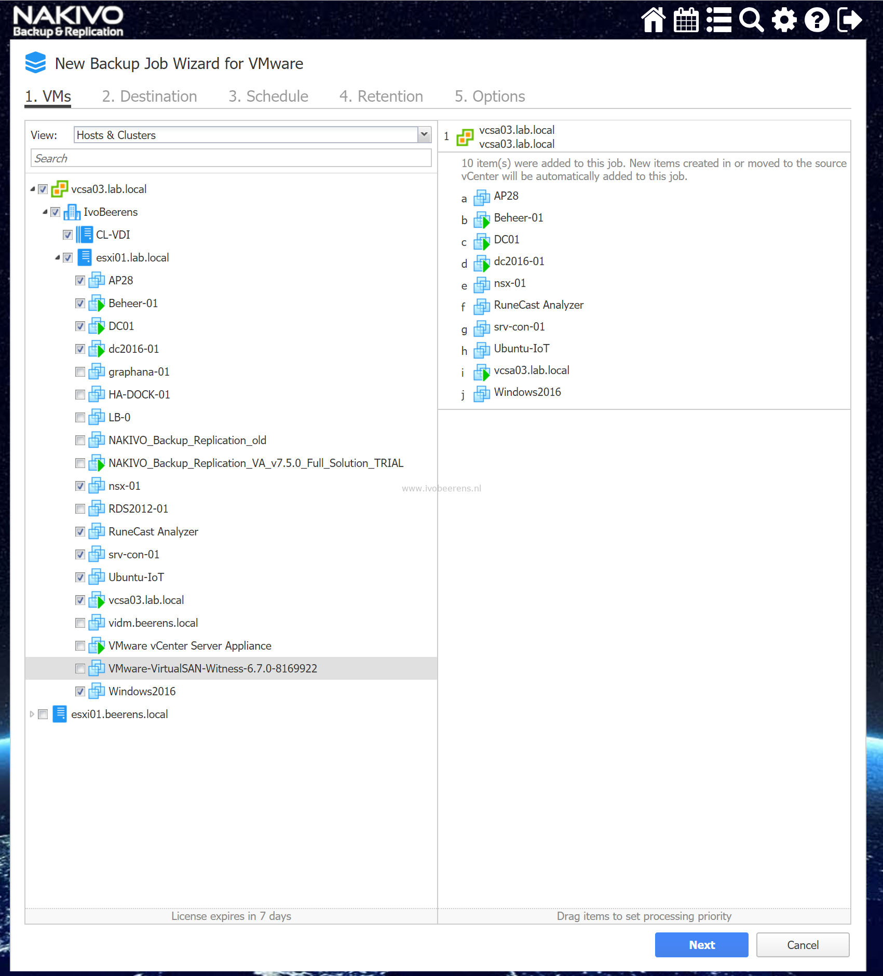Check the esxi01.beerens.local checkbox

click(x=43, y=714)
